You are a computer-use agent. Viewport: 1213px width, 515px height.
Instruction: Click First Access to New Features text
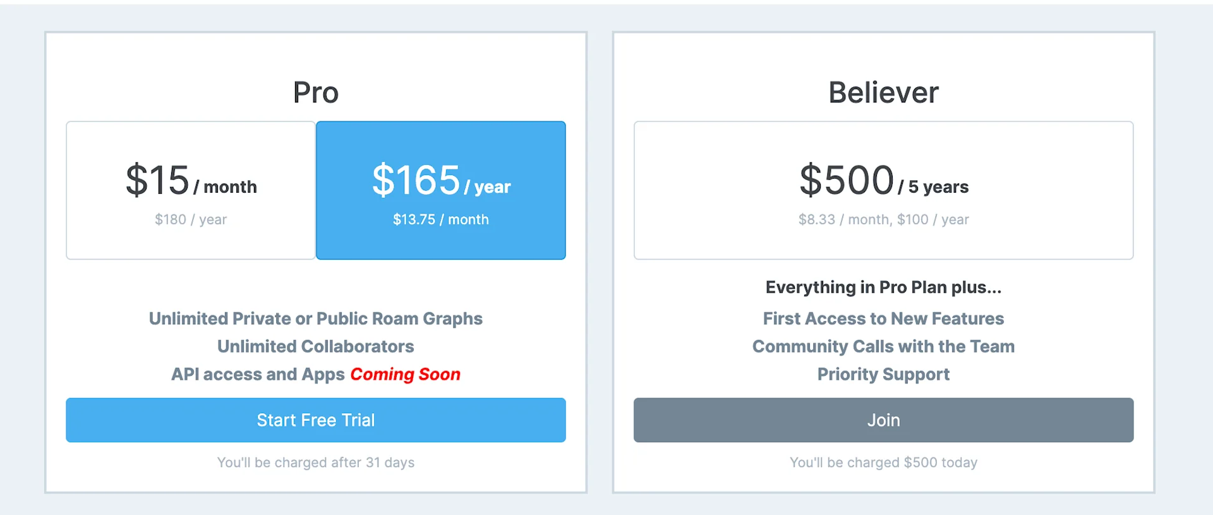click(x=883, y=318)
